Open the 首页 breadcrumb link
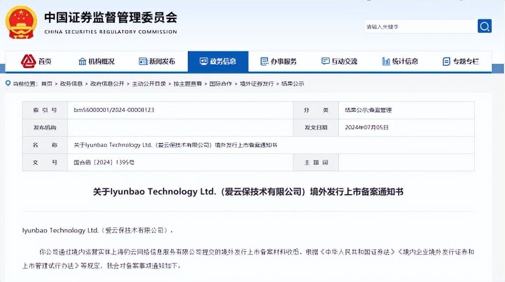Screen dimensions: 505x282 [x=46, y=84]
